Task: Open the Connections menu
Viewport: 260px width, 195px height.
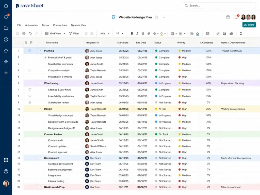Action: pos(60,25)
